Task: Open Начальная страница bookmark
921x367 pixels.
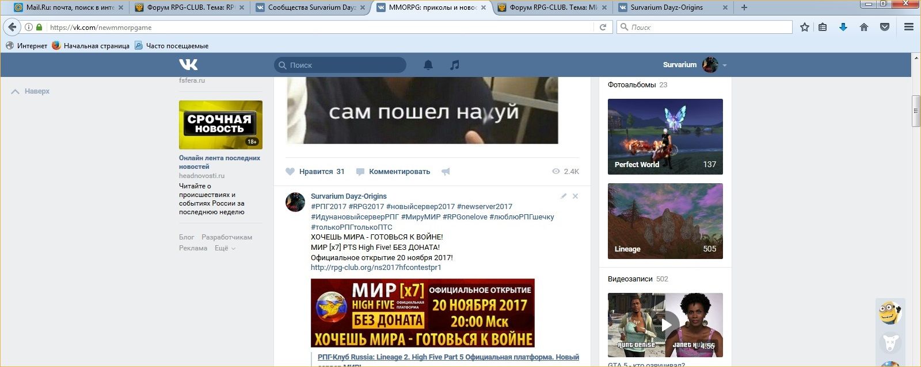Action: [x=91, y=45]
